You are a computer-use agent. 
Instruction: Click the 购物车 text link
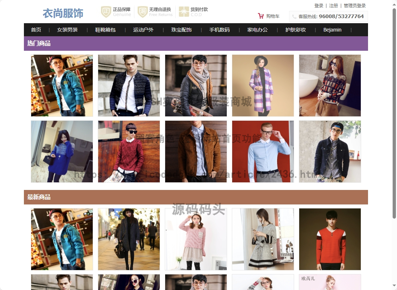[x=273, y=16]
